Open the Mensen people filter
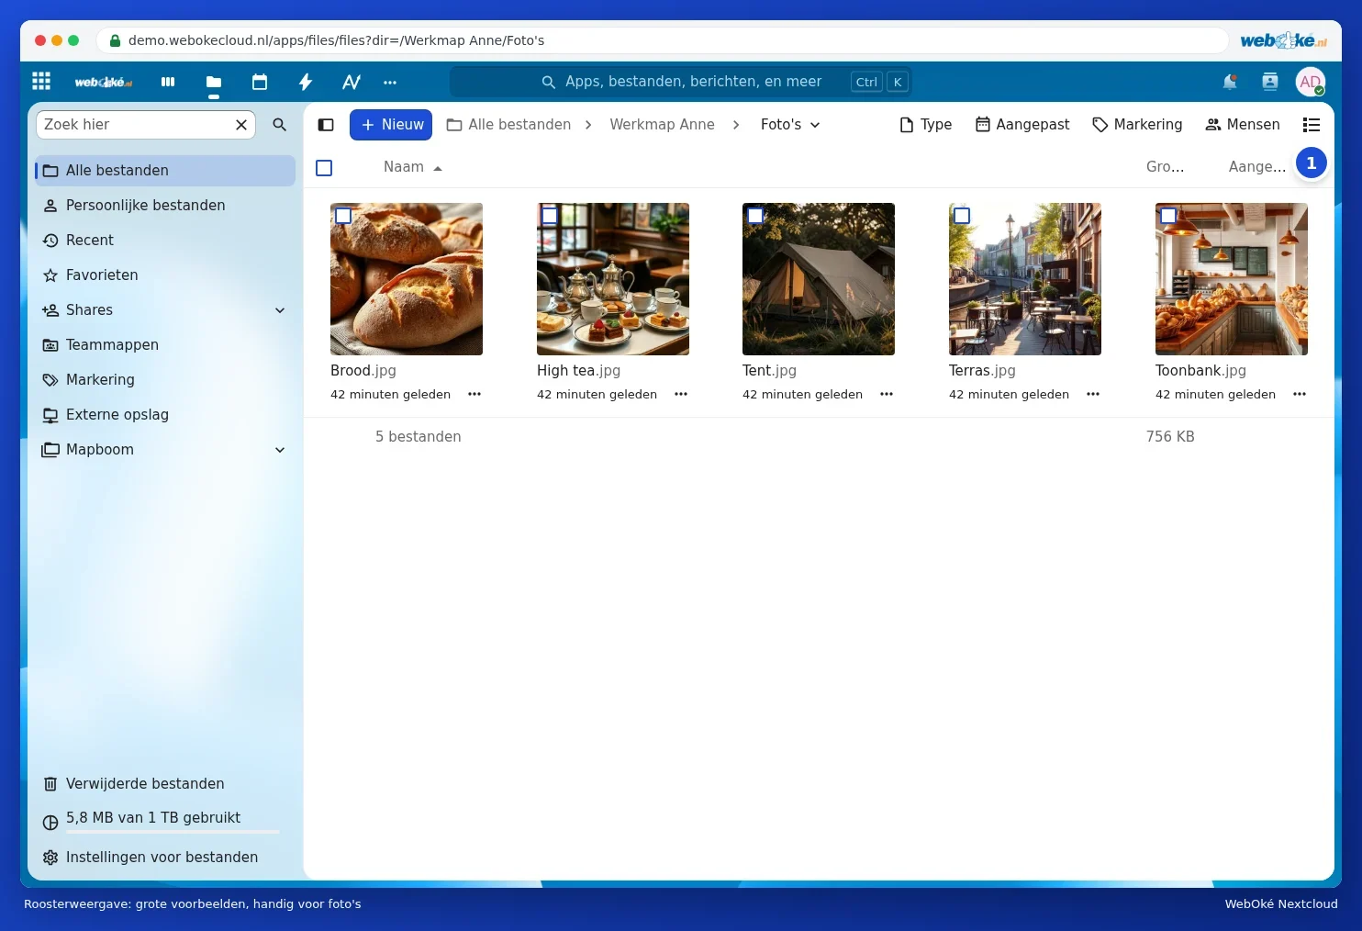This screenshot has height=931, width=1362. click(x=1243, y=125)
